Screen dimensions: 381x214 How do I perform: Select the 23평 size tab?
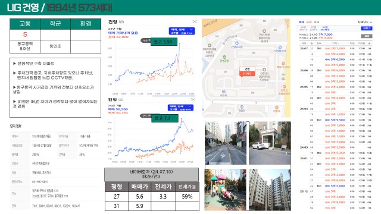coord(303,29)
